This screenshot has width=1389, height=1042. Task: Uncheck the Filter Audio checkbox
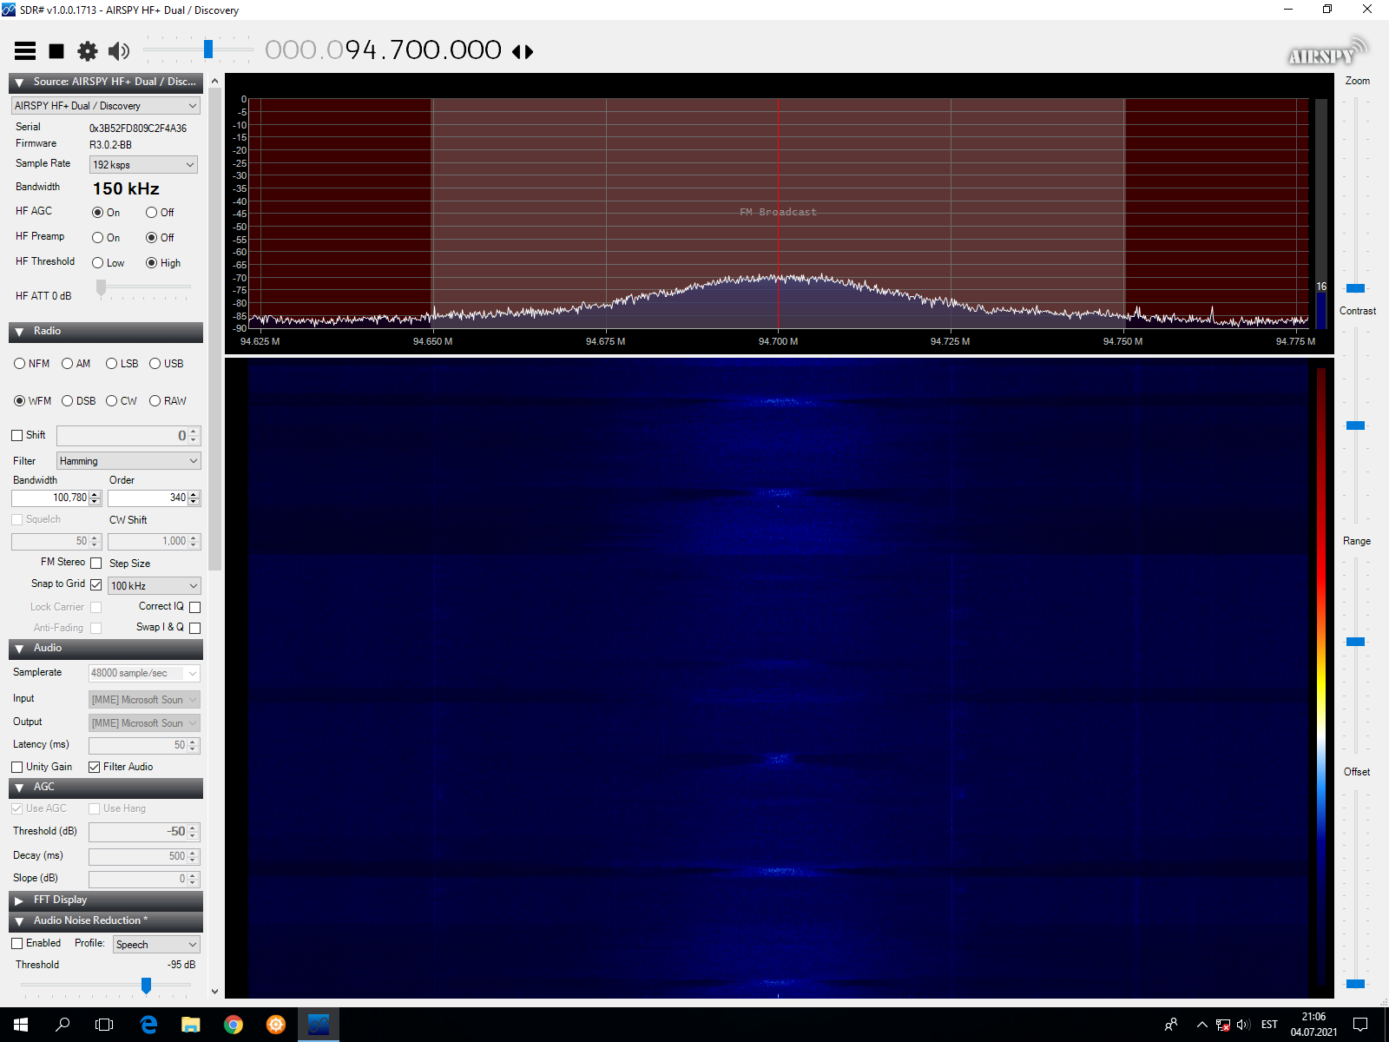click(95, 767)
